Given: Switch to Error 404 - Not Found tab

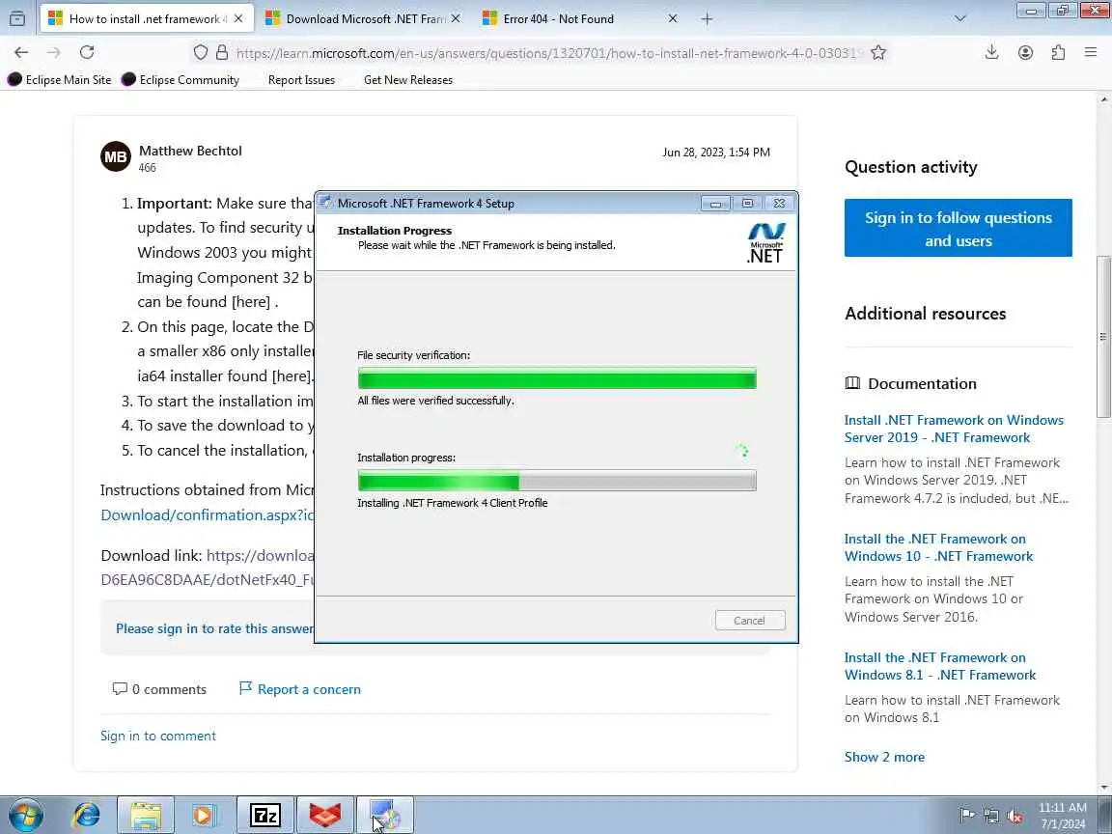Looking at the screenshot, I should [x=579, y=19].
